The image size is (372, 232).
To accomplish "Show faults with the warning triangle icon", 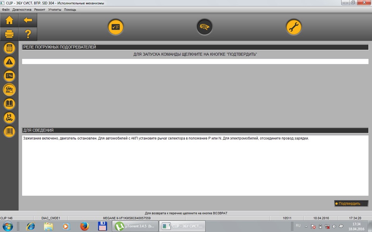I will tap(9, 62).
